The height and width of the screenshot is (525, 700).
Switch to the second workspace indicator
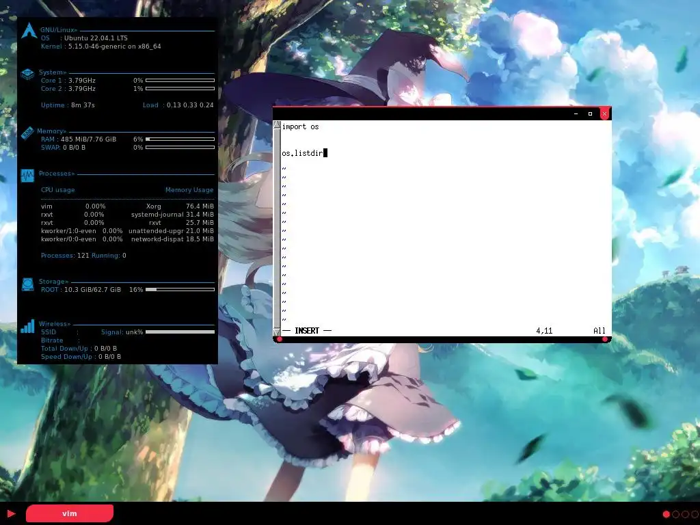click(x=675, y=514)
